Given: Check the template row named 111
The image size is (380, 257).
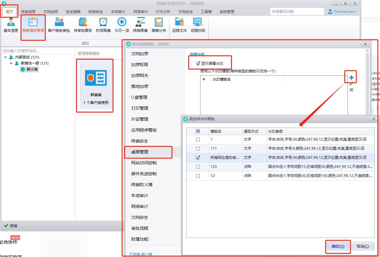Looking at the screenshot, I should [198, 149].
